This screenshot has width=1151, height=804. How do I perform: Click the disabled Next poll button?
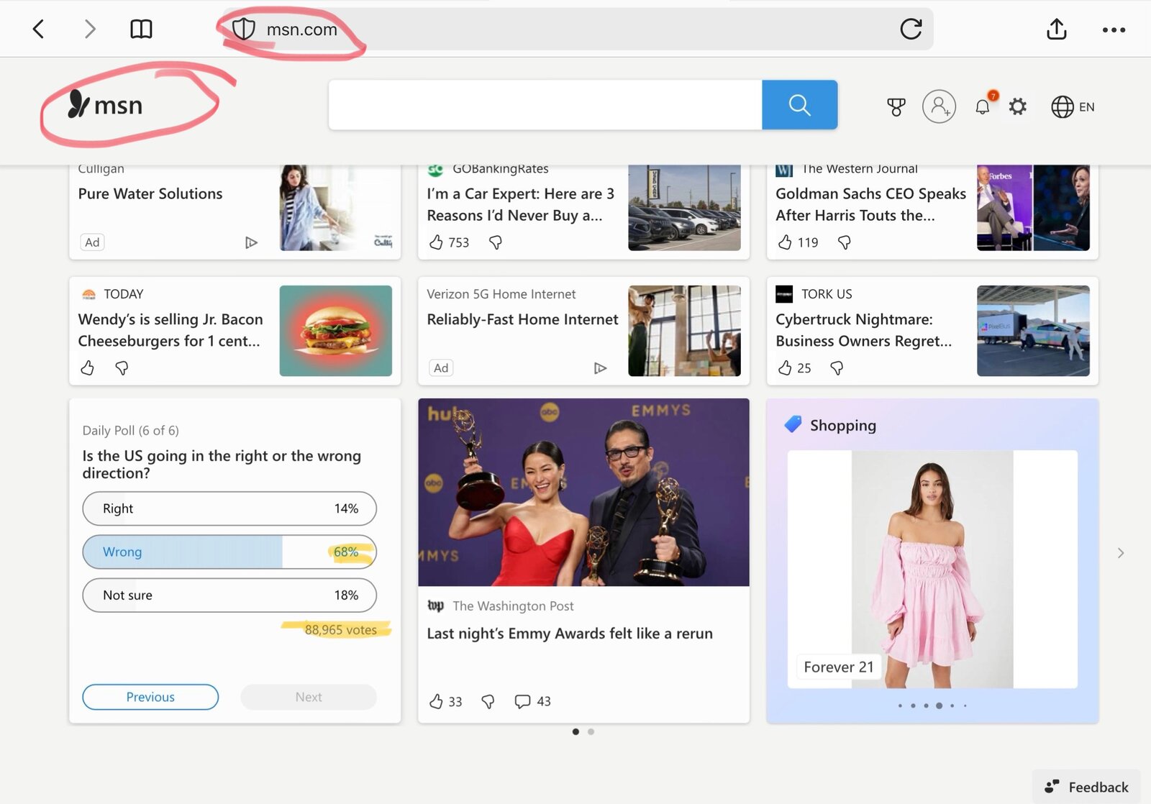click(309, 697)
